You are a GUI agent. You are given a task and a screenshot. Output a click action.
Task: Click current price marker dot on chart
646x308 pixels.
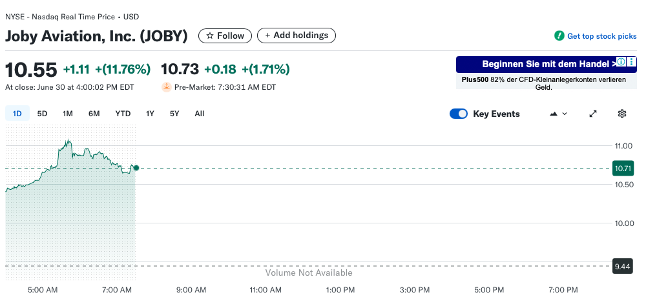[x=136, y=168]
